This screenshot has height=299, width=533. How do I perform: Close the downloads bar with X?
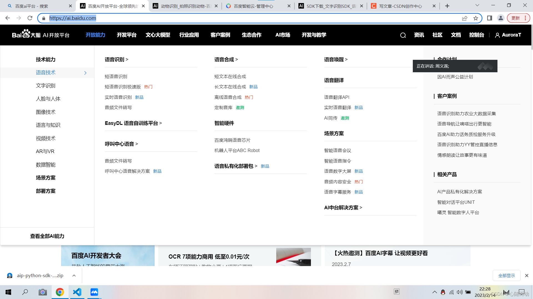527,275
